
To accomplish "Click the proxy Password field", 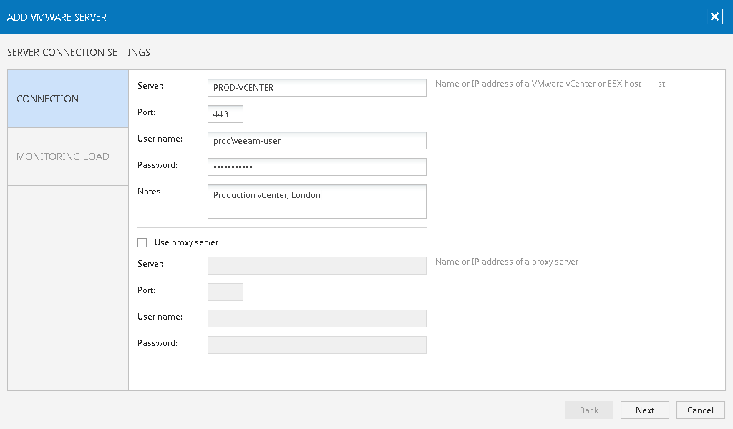I will click(316, 345).
